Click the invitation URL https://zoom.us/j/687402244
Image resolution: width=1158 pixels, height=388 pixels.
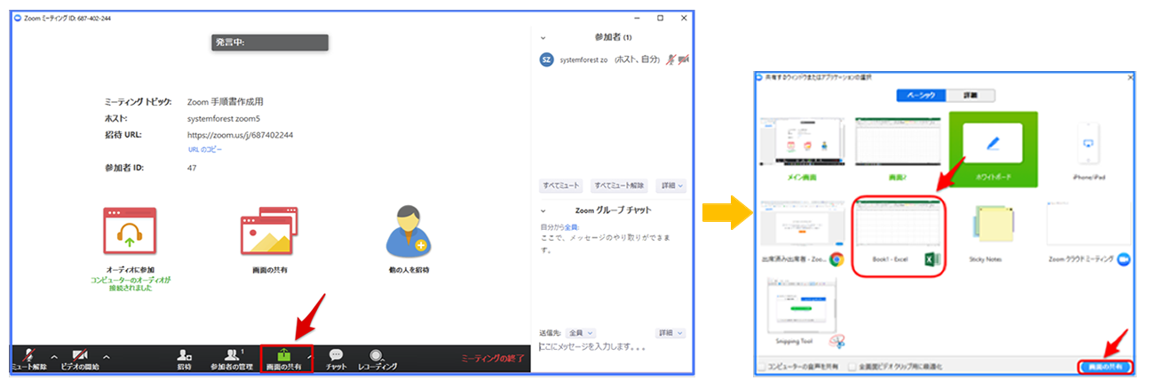click(x=241, y=135)
